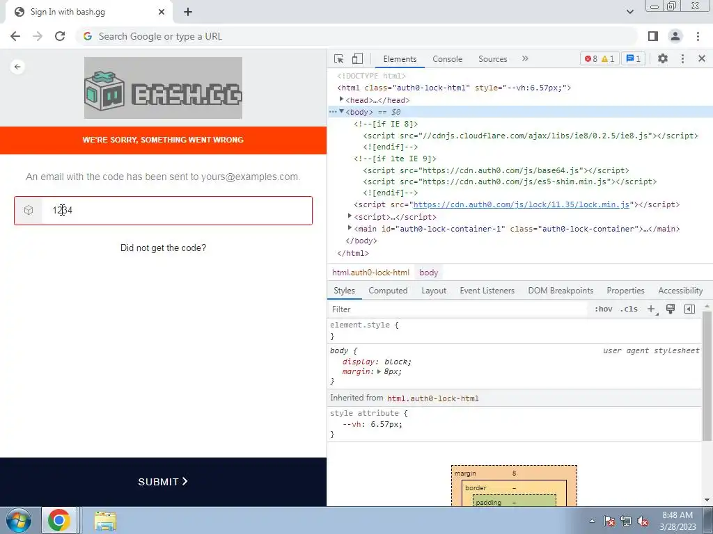Screen dimensions: 713x534
Task: Close the Sign In with bash.gg tab
Action: click(x=162, y=12)
